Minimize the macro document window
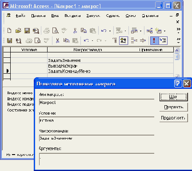 171,16
